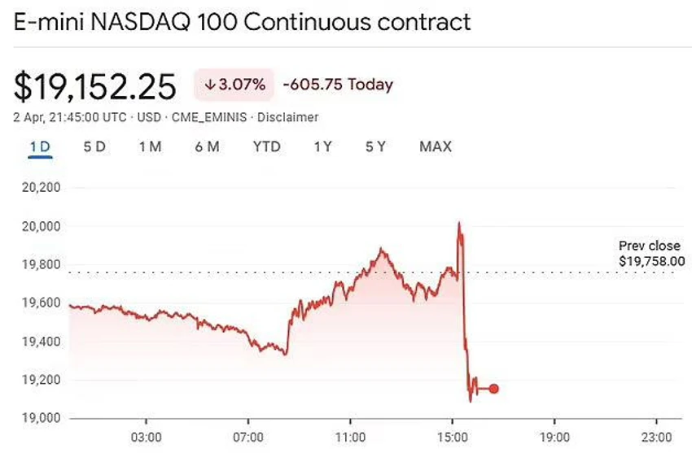
Task: Click the $19,152.25 price heading
Action: tap(95, 87)
